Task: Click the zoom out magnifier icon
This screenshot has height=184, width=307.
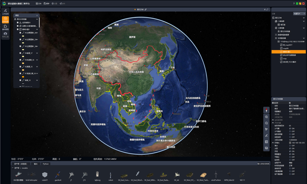Action: coord(266,123)
